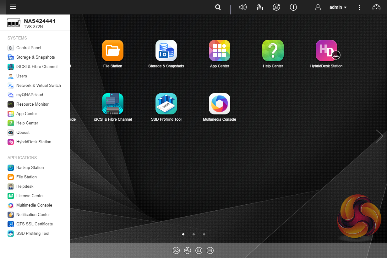
Task: Open event notifications info icon
Action: pyautogui.click(x=293, y=7)
